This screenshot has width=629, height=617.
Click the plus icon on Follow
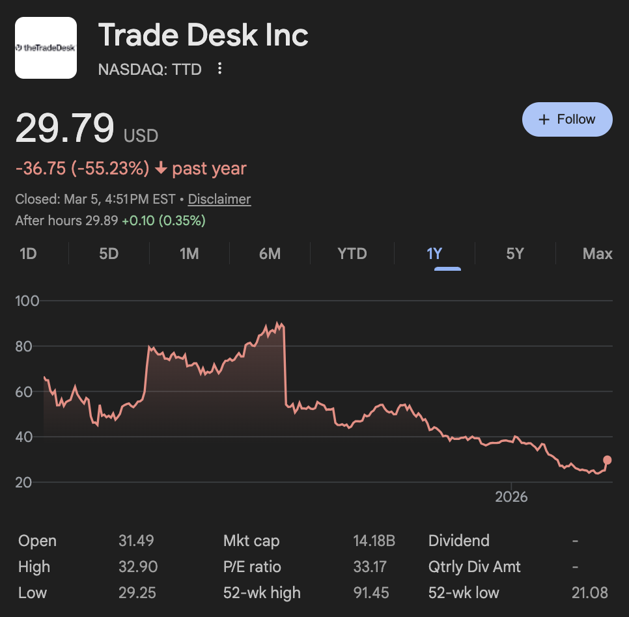[544, 120]
